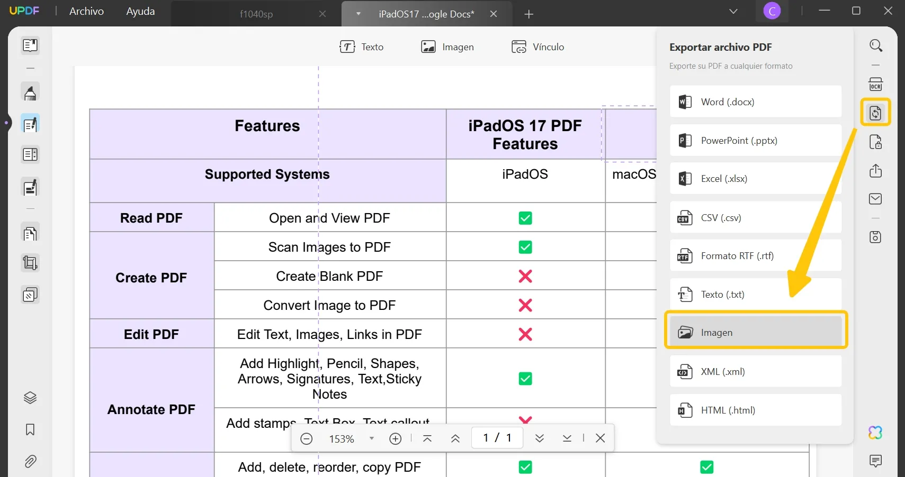Open the Form preparation tool icon

click(x=30, y=187)
